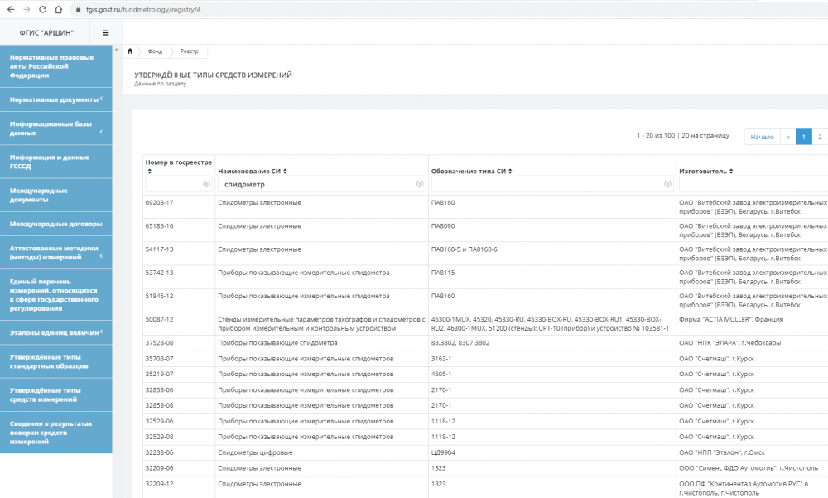Image resolution: width=828 pixels, height=498 pixels.
Task: Click the 'Начало' pagination button
Action: click(x=762, y=137)
